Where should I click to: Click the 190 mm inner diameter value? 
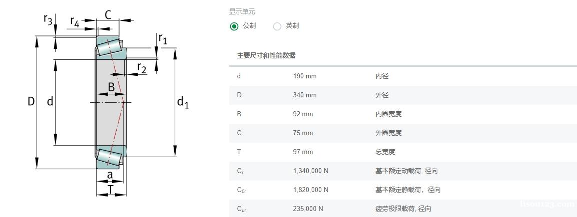(305, 76)
